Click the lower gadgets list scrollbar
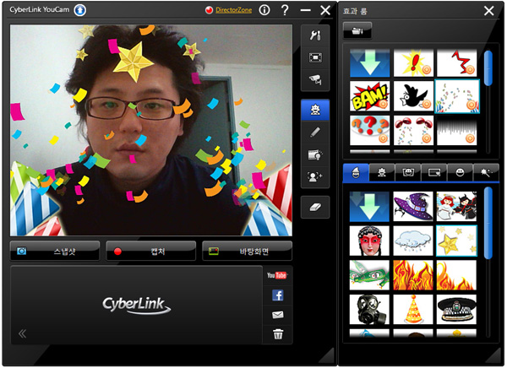 pyautogui.click(x=488, y=223)
